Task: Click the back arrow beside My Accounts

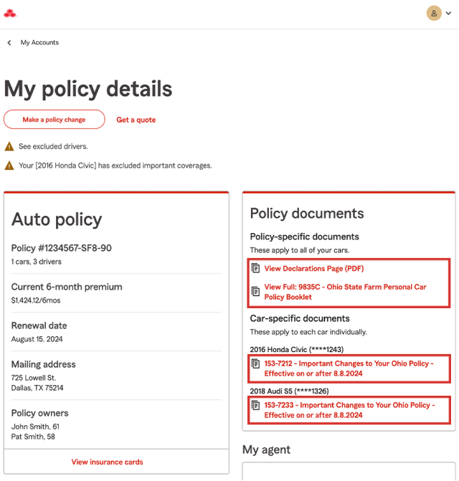Action: point(9,43)
